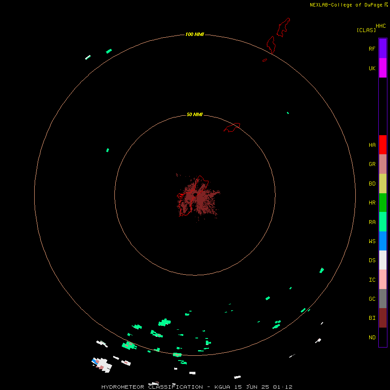Click the BI legend label
The height and width of the screenshot is (390, 390).
click(372, 318)
